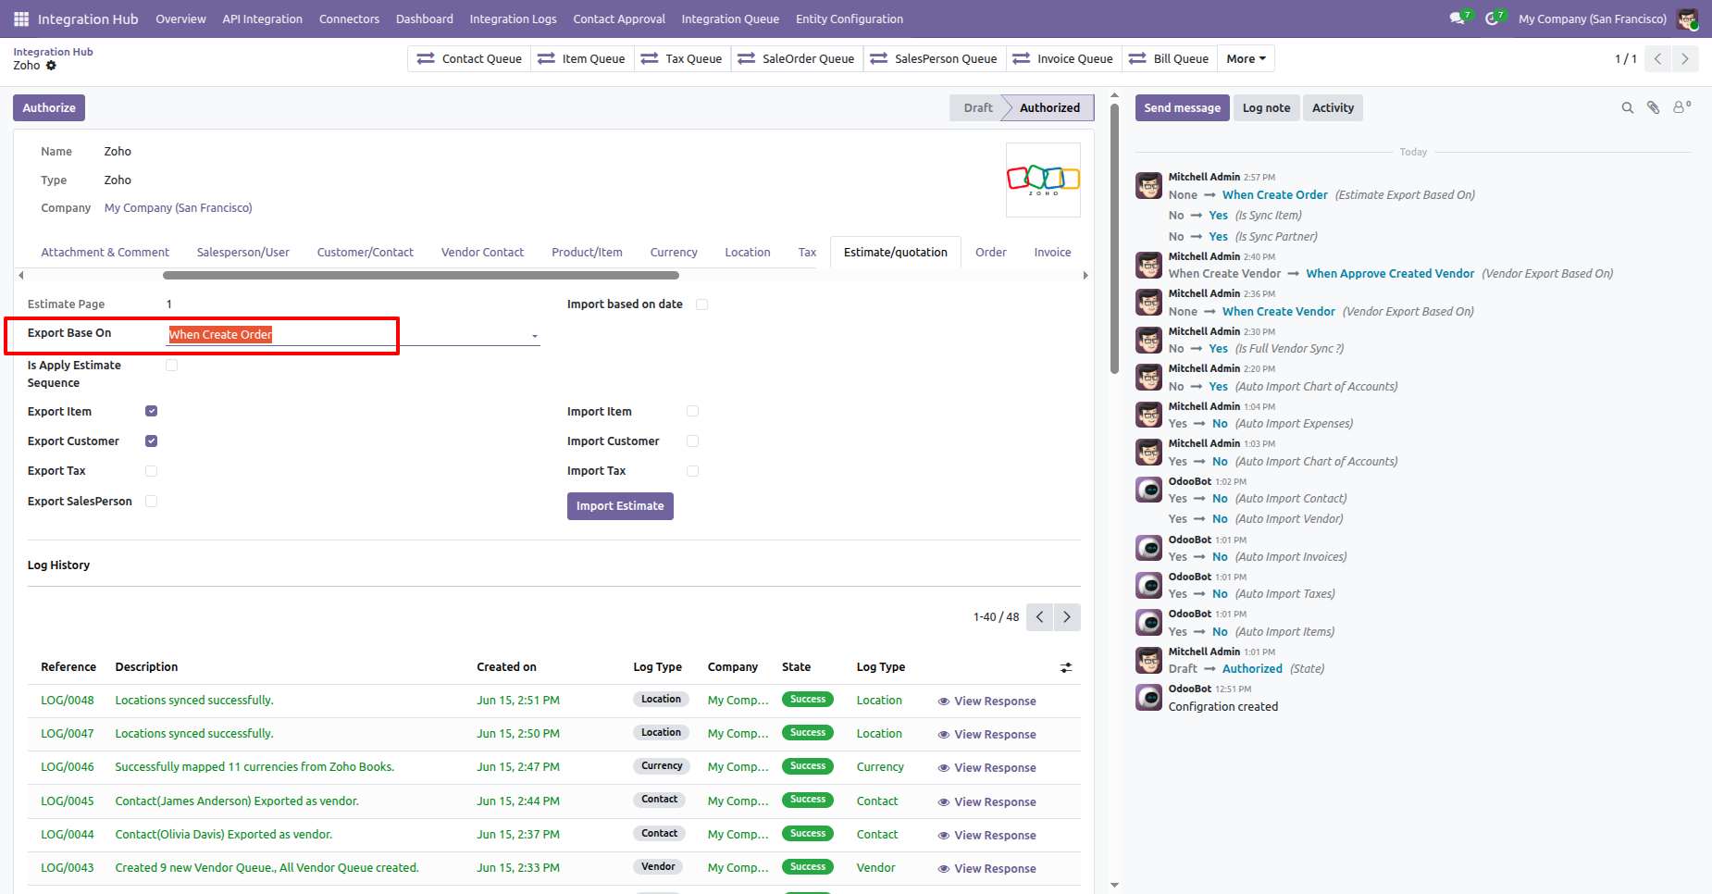Go to previous record arrow in pager
The height and width of the screenshot is (894, 1712).
click(x=1657, y=58)
